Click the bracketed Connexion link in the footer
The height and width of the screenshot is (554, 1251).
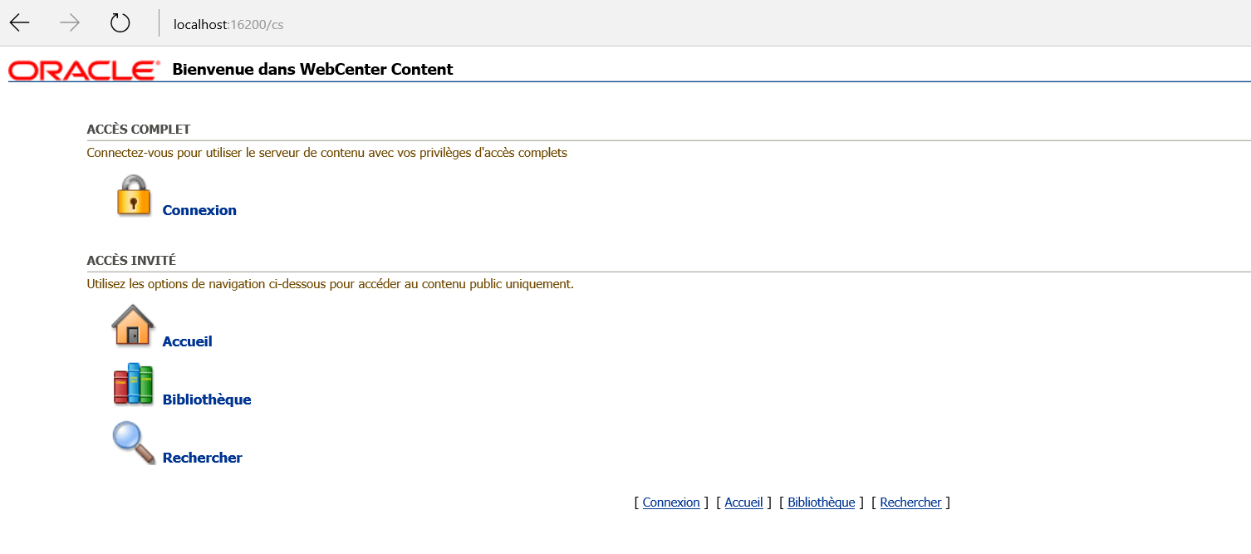point(671,503)
